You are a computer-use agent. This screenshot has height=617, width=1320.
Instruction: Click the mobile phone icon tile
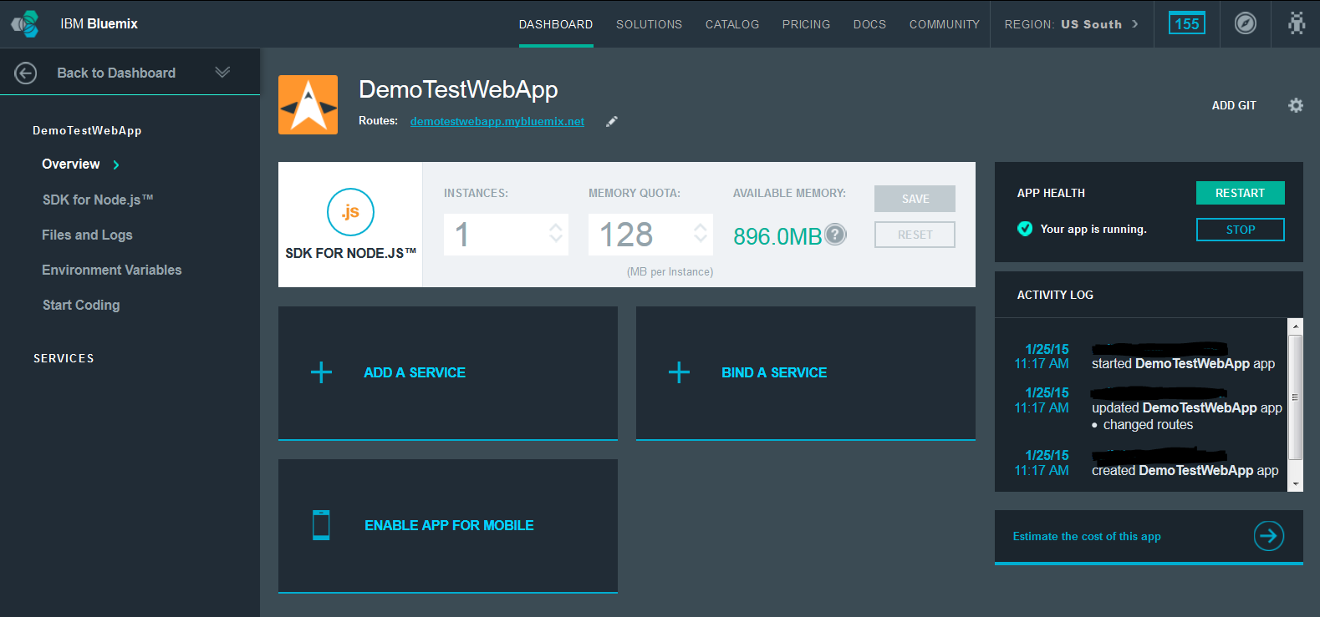pos(321,525)
